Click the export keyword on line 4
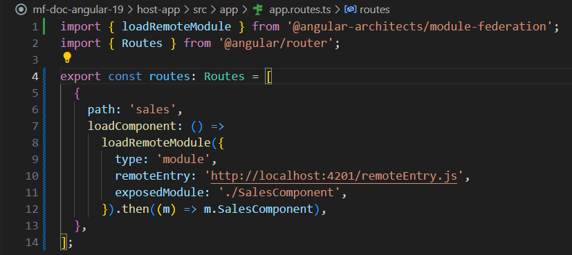 (81, 77)
